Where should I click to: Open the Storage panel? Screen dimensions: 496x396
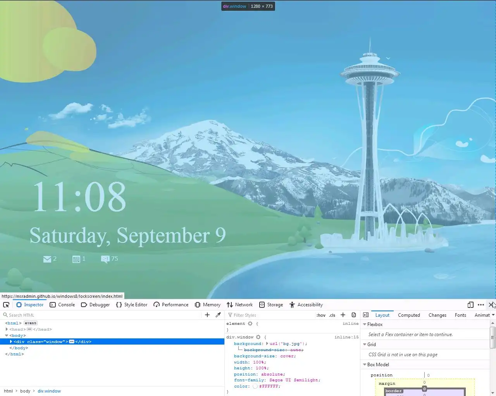pos(271,305)
